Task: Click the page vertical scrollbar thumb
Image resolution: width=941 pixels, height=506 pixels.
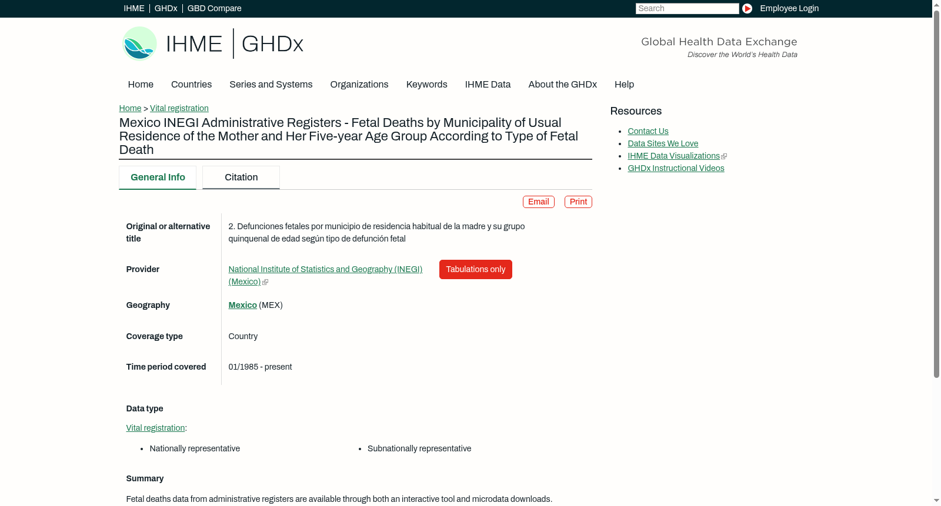Action: [x=936, y=193]
